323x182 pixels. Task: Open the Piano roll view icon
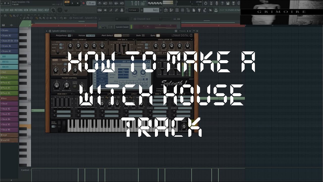(x=171, y=10)
